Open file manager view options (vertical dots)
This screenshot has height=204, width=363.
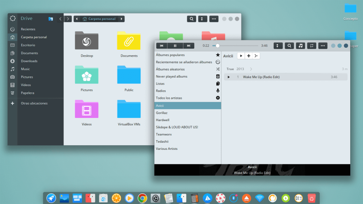[x=202, y=19]
